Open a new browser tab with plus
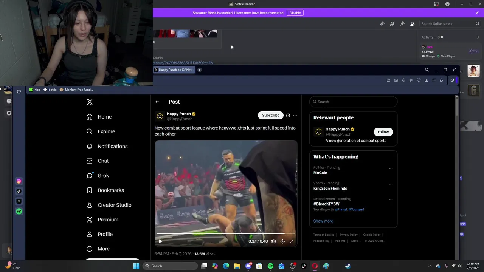 pyautogui.click(x=200, y=70)
